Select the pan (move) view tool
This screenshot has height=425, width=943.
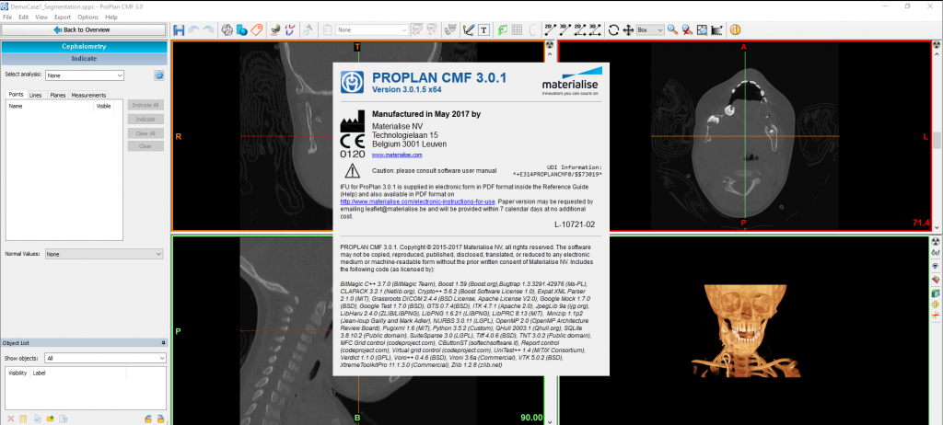[x=628, y=29]
